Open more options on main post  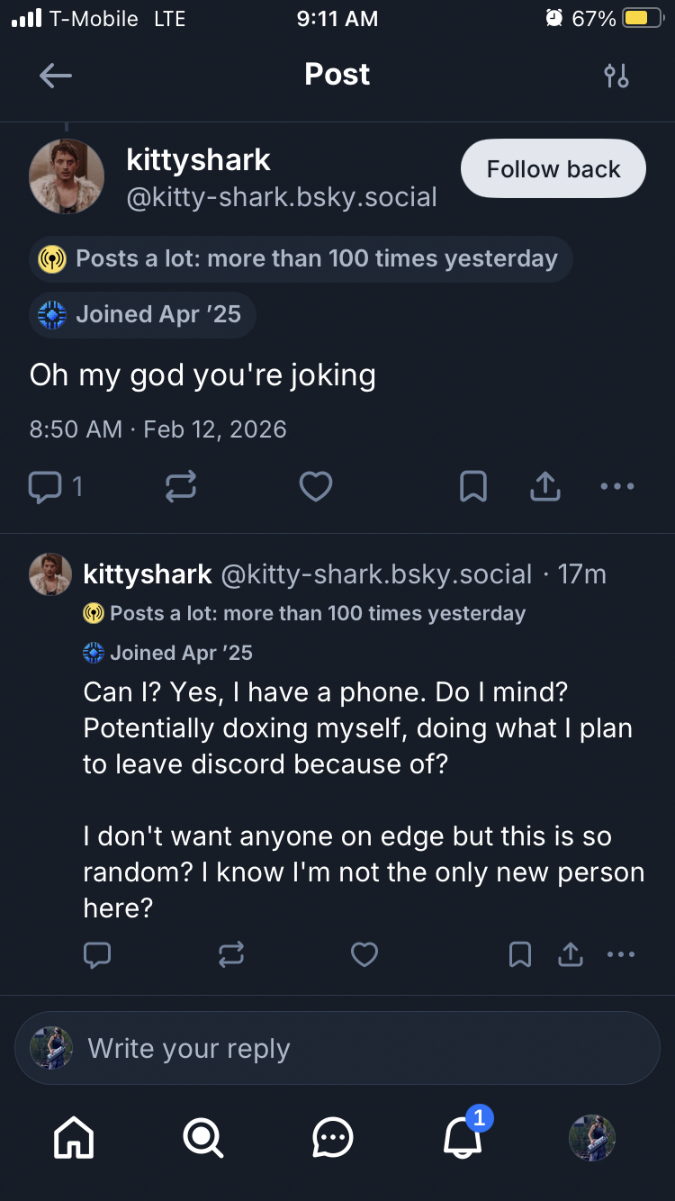tap(617, 487)
